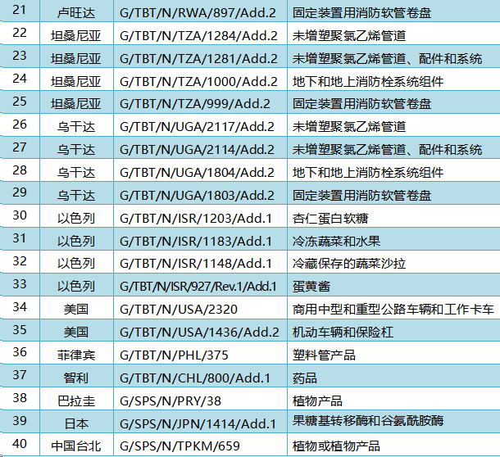Click country cell 菲律宾

(x=76, y=353)
